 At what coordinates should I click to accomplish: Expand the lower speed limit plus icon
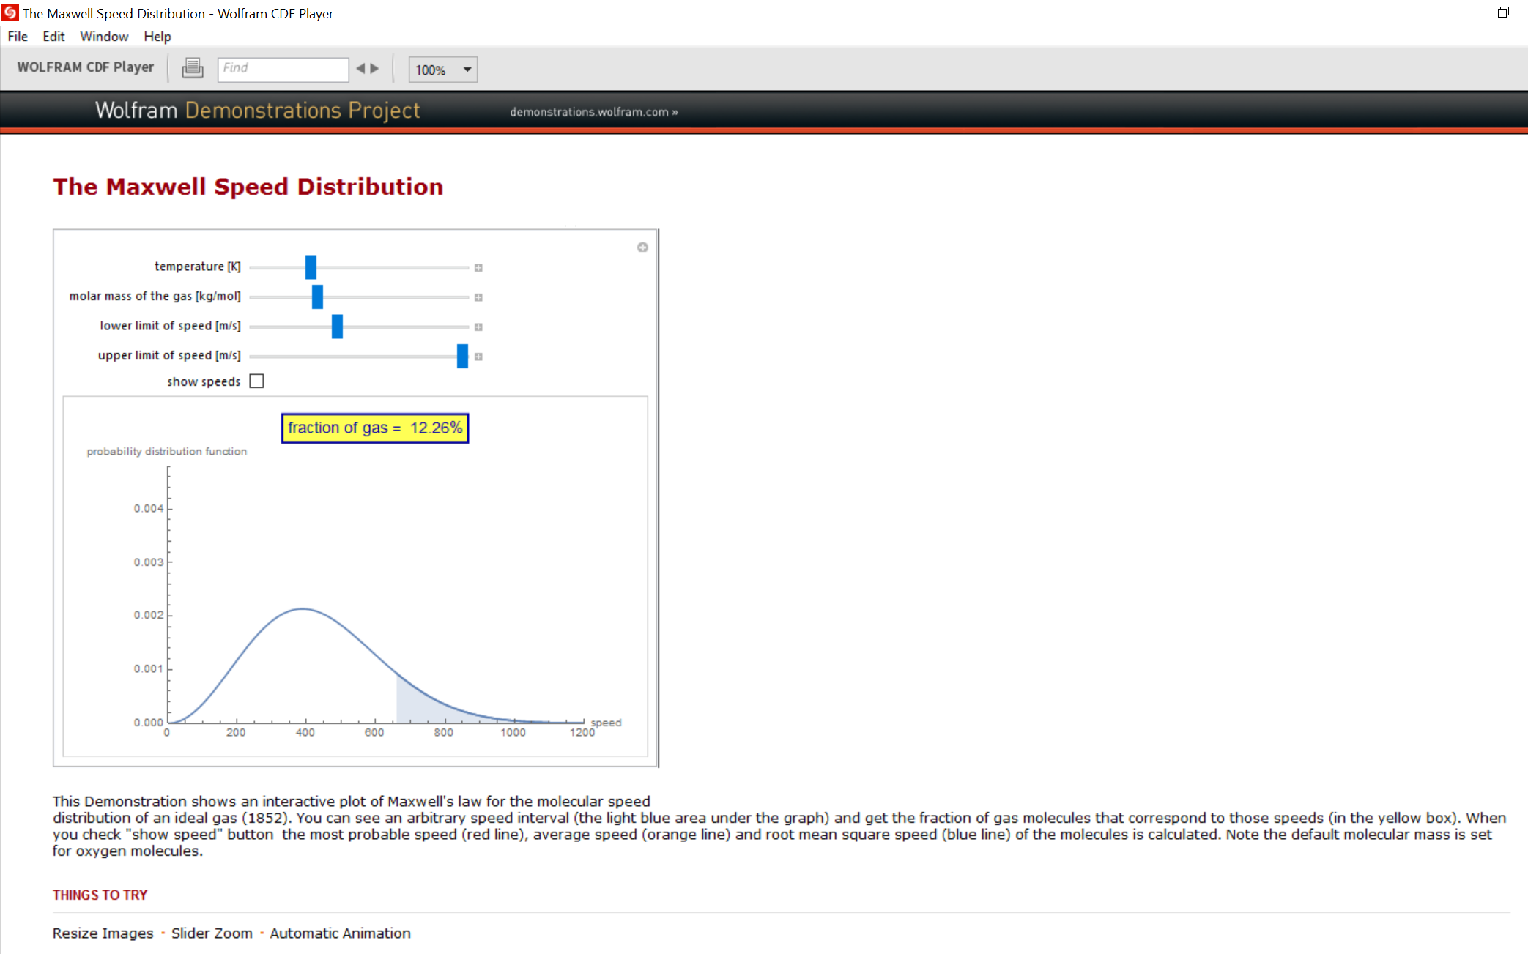(x=479, y=327)
